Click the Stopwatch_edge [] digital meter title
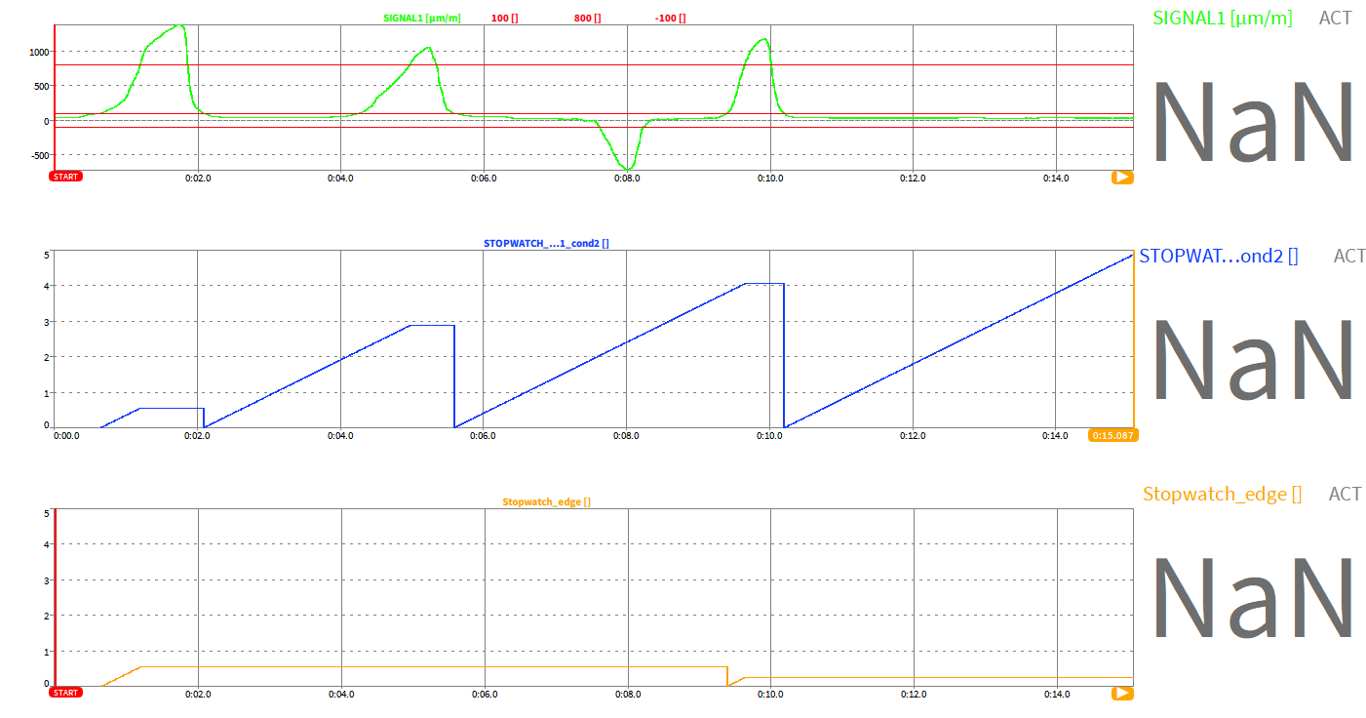The image size is (1366, 718). 1222,495
